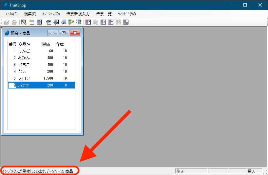Open the 編集(E) menu
268x175 pixels.
(x=30, y=14)
